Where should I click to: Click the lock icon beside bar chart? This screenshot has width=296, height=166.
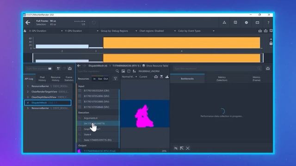point(271,43)
